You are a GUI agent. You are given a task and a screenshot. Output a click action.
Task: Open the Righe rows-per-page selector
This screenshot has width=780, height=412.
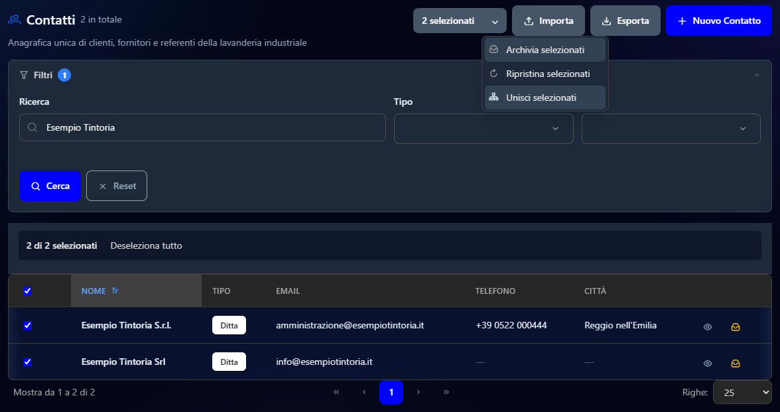pyautogui.click(x=742, y=392)
